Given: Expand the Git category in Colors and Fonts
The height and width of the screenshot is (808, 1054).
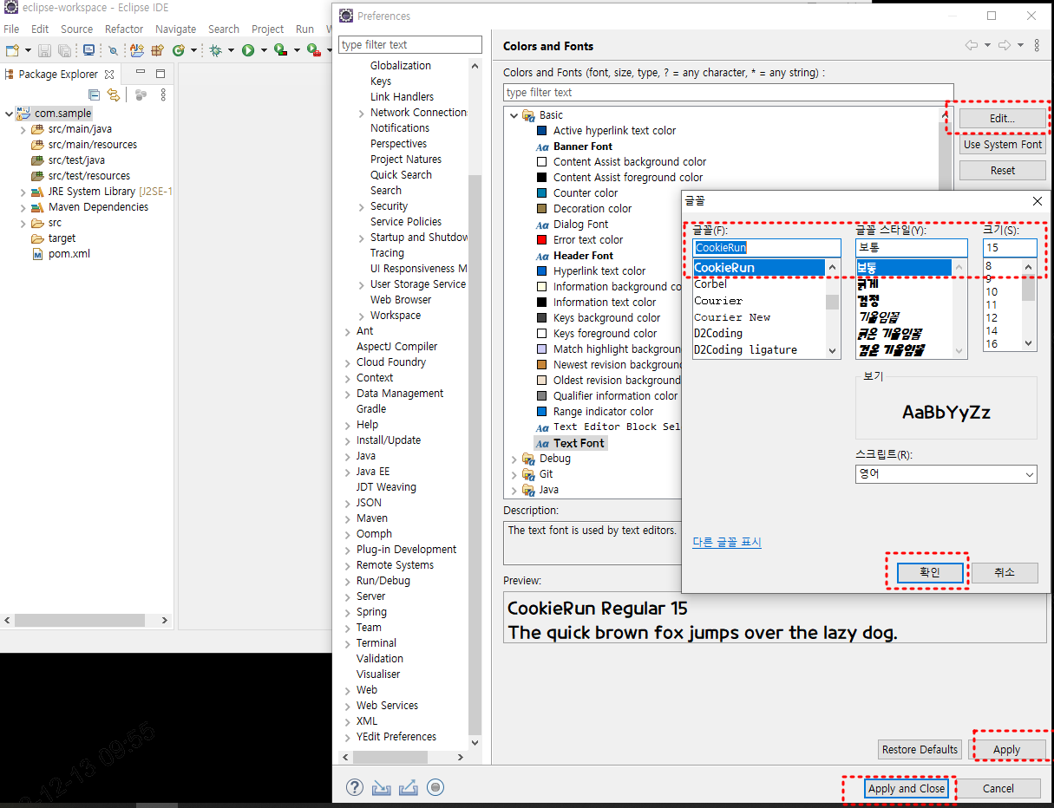Looking at the screenshot, I should click(514, 474).
